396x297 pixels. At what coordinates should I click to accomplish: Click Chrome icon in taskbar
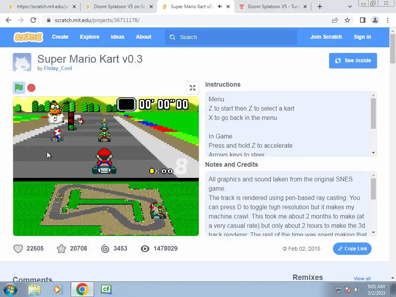82,289
